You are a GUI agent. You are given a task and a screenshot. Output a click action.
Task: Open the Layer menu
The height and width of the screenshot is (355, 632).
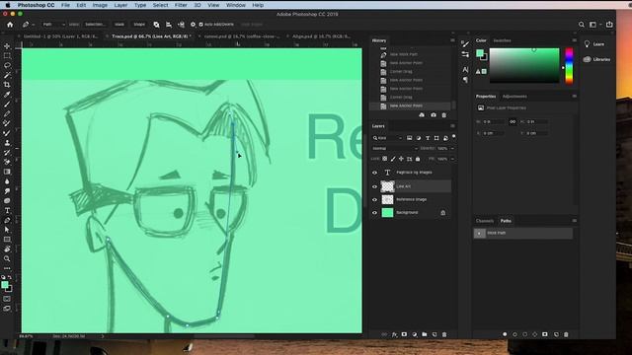pos(120,5)
